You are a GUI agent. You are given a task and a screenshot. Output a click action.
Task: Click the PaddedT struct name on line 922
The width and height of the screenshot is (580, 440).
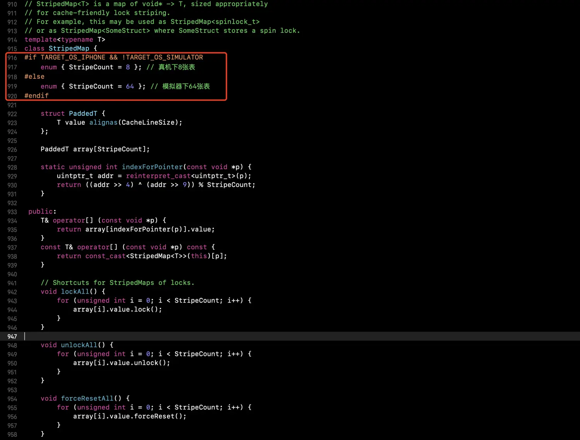[x=83, y=113]
